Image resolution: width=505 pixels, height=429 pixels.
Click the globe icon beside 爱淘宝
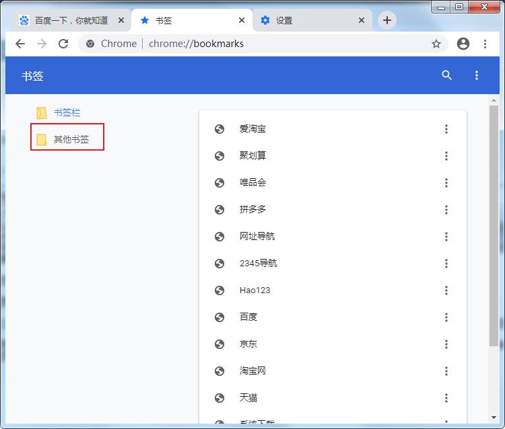point(220,129)
